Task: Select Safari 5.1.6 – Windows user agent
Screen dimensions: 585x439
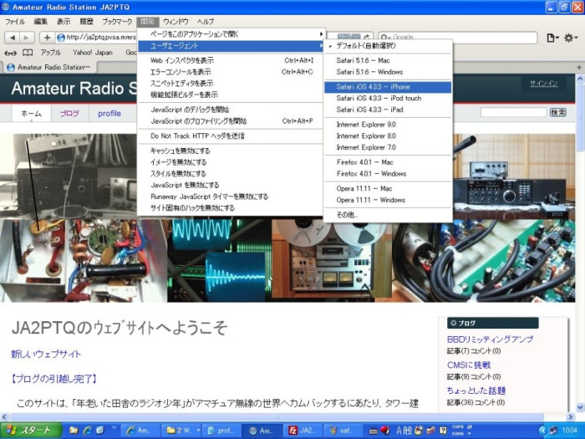Action: 388,72
